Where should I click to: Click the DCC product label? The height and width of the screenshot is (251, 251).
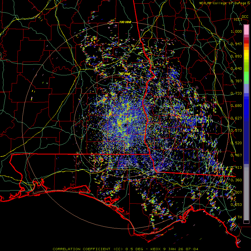pyautogui.click(x=245, y=17)
